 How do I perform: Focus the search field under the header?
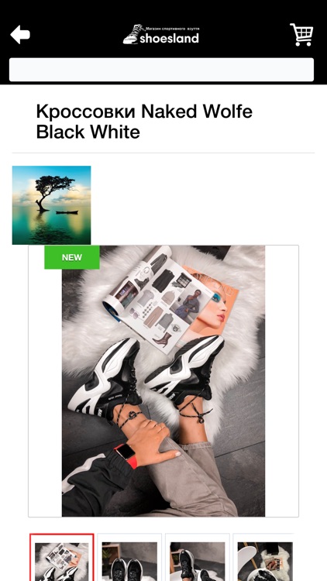pyautogui.click(x=161, y=69)
